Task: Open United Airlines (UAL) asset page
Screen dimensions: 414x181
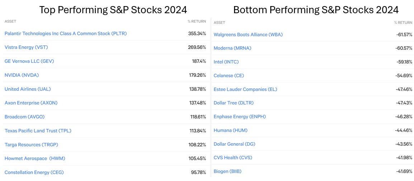Action: tap(28, 89)
